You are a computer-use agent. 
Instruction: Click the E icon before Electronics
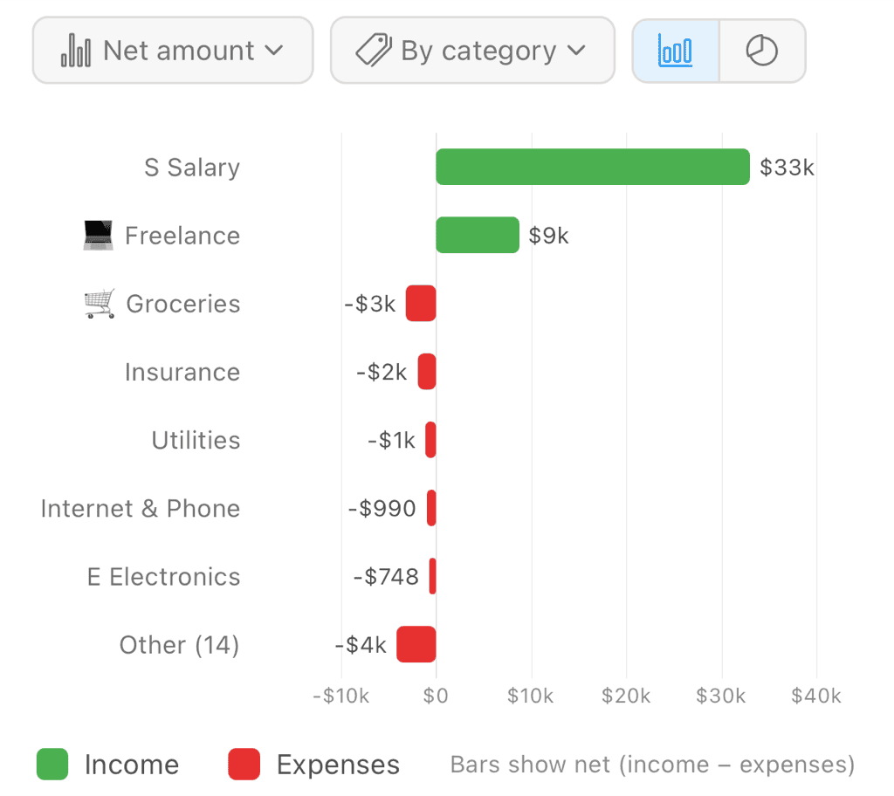94,577
